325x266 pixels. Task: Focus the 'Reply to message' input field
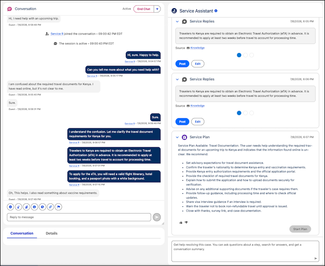click(x=79, y=217)
